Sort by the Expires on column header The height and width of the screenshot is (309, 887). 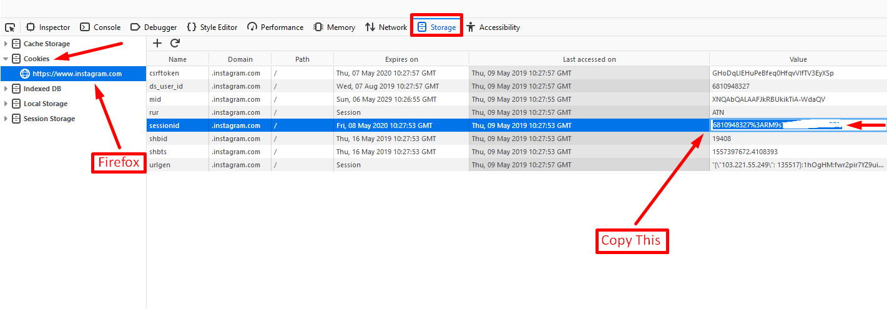401,59
